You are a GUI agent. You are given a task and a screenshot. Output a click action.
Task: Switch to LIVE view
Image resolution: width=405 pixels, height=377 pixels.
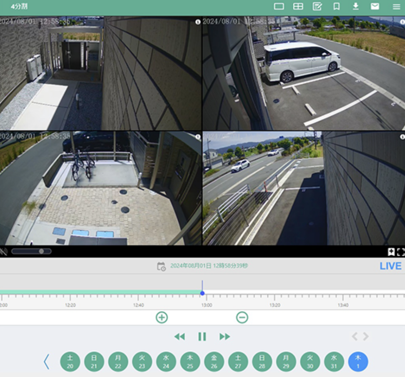[390, 266]
